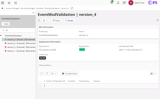
Task: Click the BPA Information section header
Action: [46, 27]
